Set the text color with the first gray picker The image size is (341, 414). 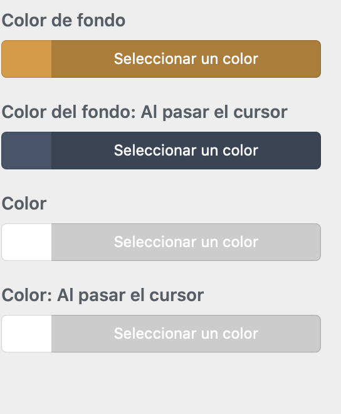[161, 242]
